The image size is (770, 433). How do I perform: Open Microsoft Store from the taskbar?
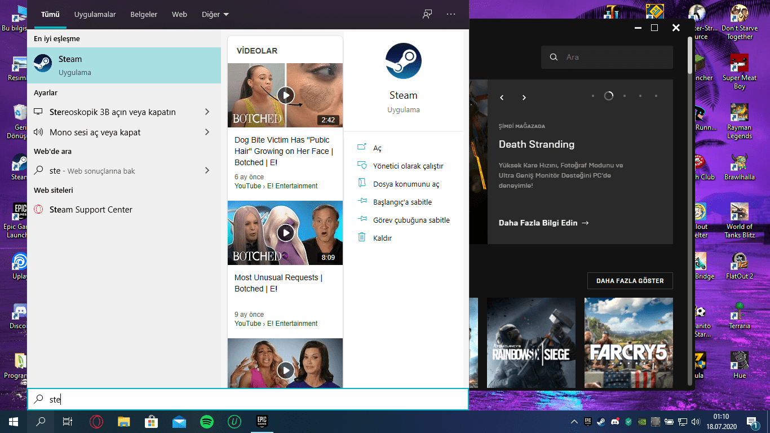(152, 422)
